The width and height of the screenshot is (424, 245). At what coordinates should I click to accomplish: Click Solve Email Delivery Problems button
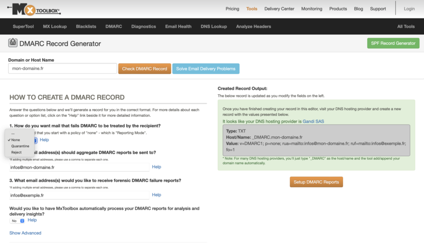205,69
